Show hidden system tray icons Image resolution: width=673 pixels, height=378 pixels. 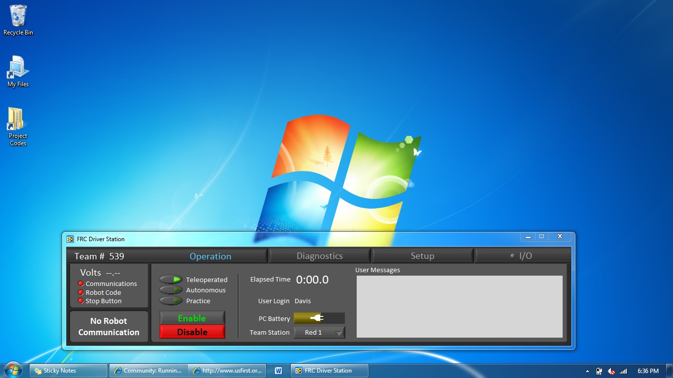587,371
